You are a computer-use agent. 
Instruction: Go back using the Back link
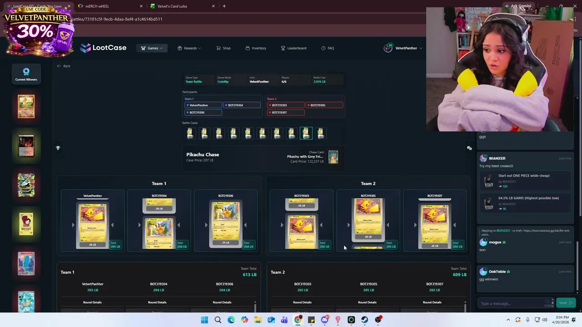point(64,66)
